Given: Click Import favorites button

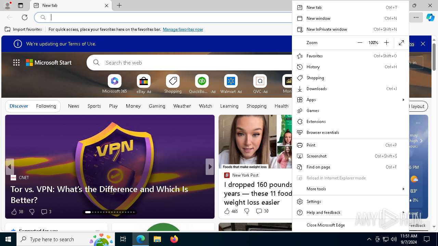Looking at the screenshot, I should [23, 29].
